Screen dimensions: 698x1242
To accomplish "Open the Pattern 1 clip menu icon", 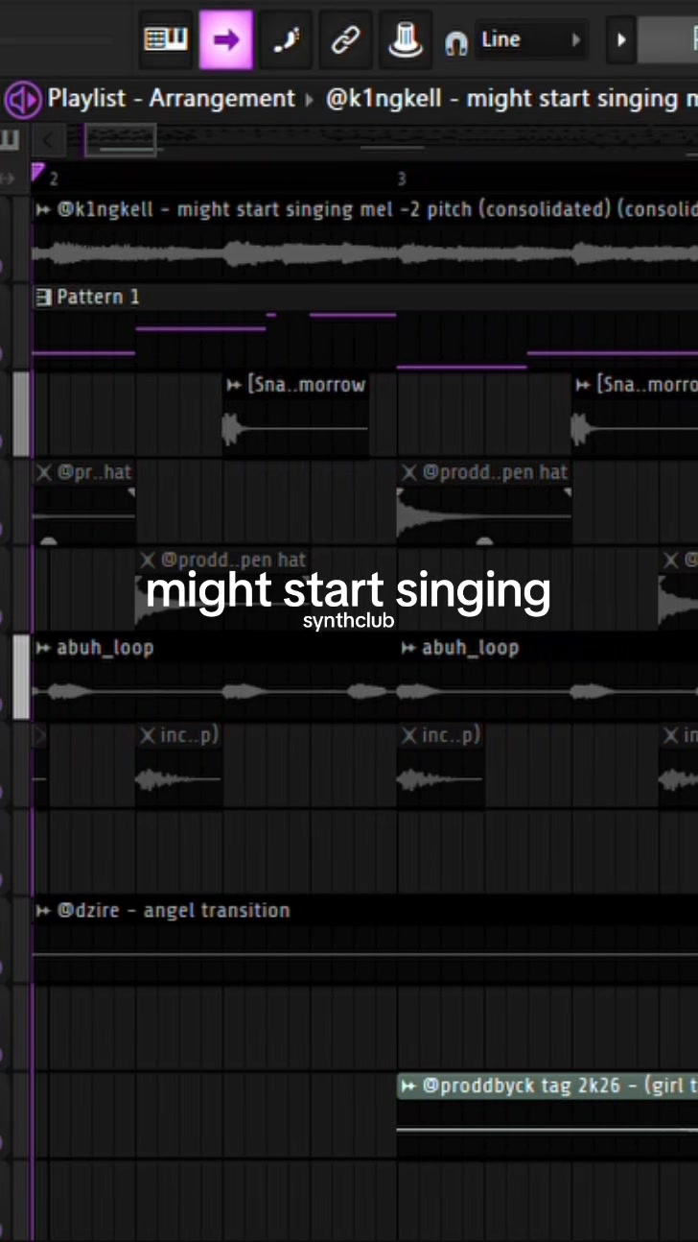I will tap(43, 298).
